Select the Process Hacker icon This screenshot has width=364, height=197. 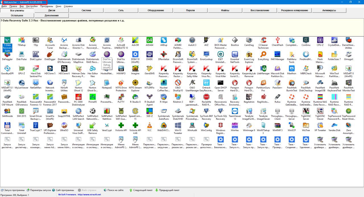coord(107,97)
